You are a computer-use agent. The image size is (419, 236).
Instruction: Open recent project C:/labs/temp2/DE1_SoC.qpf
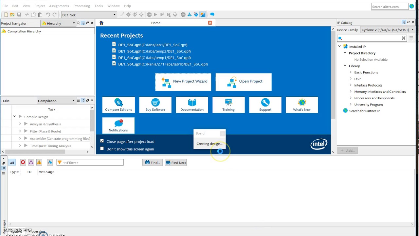click(155, 51)
